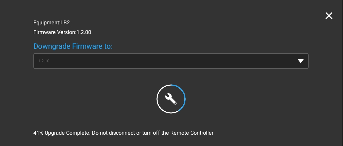Click the wrench icon in the center

tap(171, 99)
